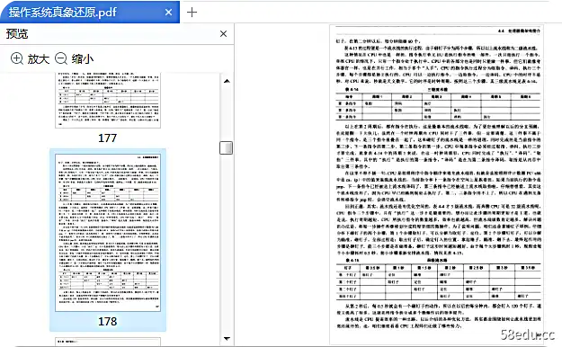
Task: Click page number label 178
Action: (x=108, y=321)
